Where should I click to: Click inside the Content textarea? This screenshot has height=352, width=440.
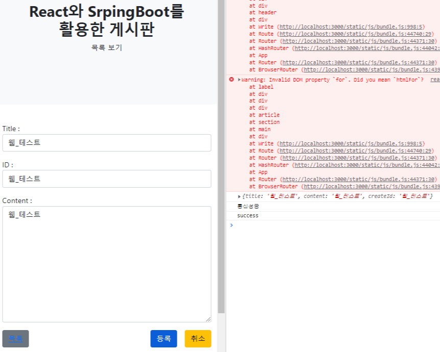coord(107,264)
